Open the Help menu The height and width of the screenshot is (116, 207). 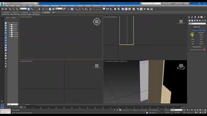coord(118,6)
